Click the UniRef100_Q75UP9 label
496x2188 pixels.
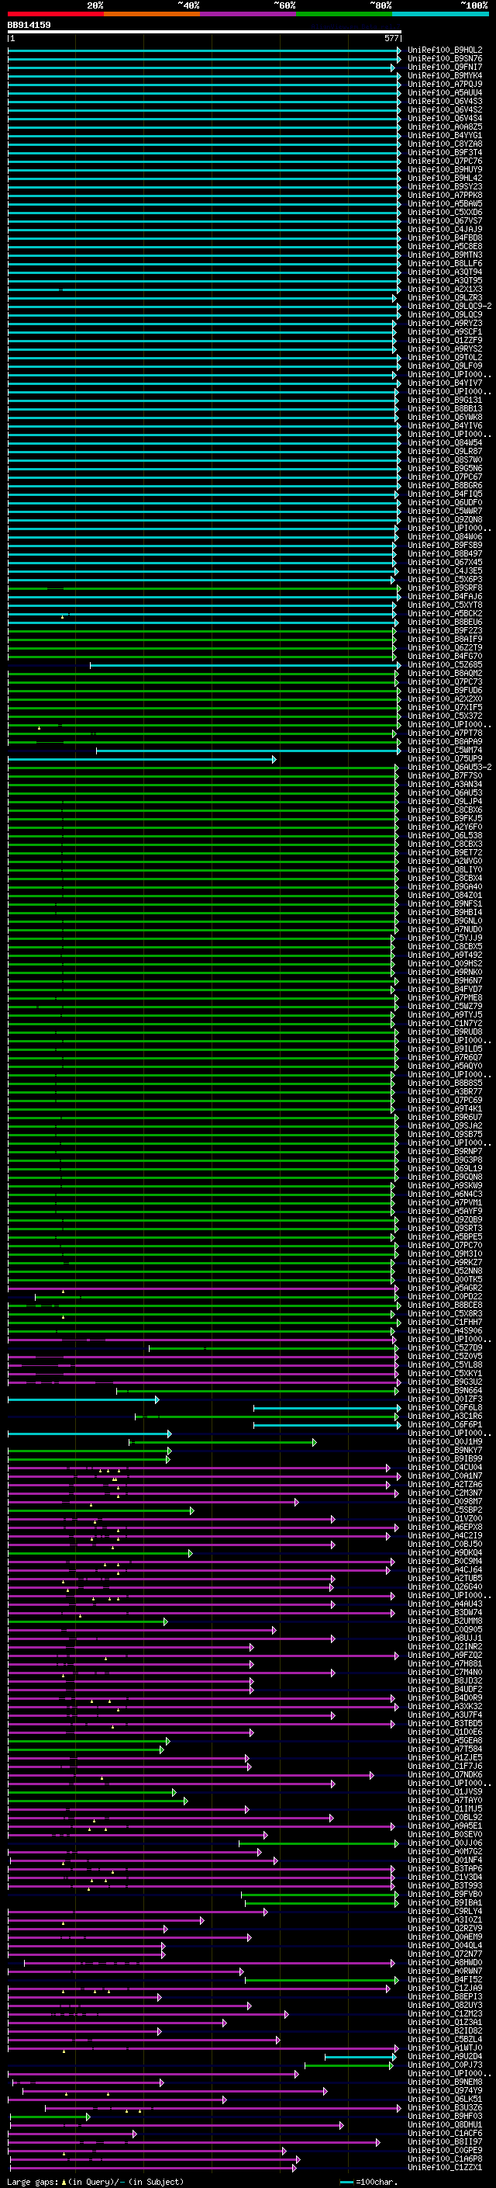[445, 758]
